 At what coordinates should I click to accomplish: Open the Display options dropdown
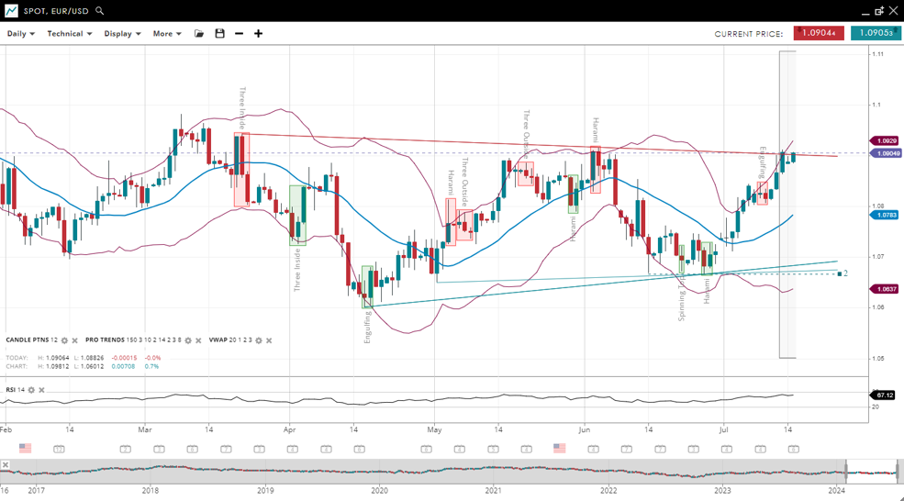pyautogui.click(x=122, y=34)
